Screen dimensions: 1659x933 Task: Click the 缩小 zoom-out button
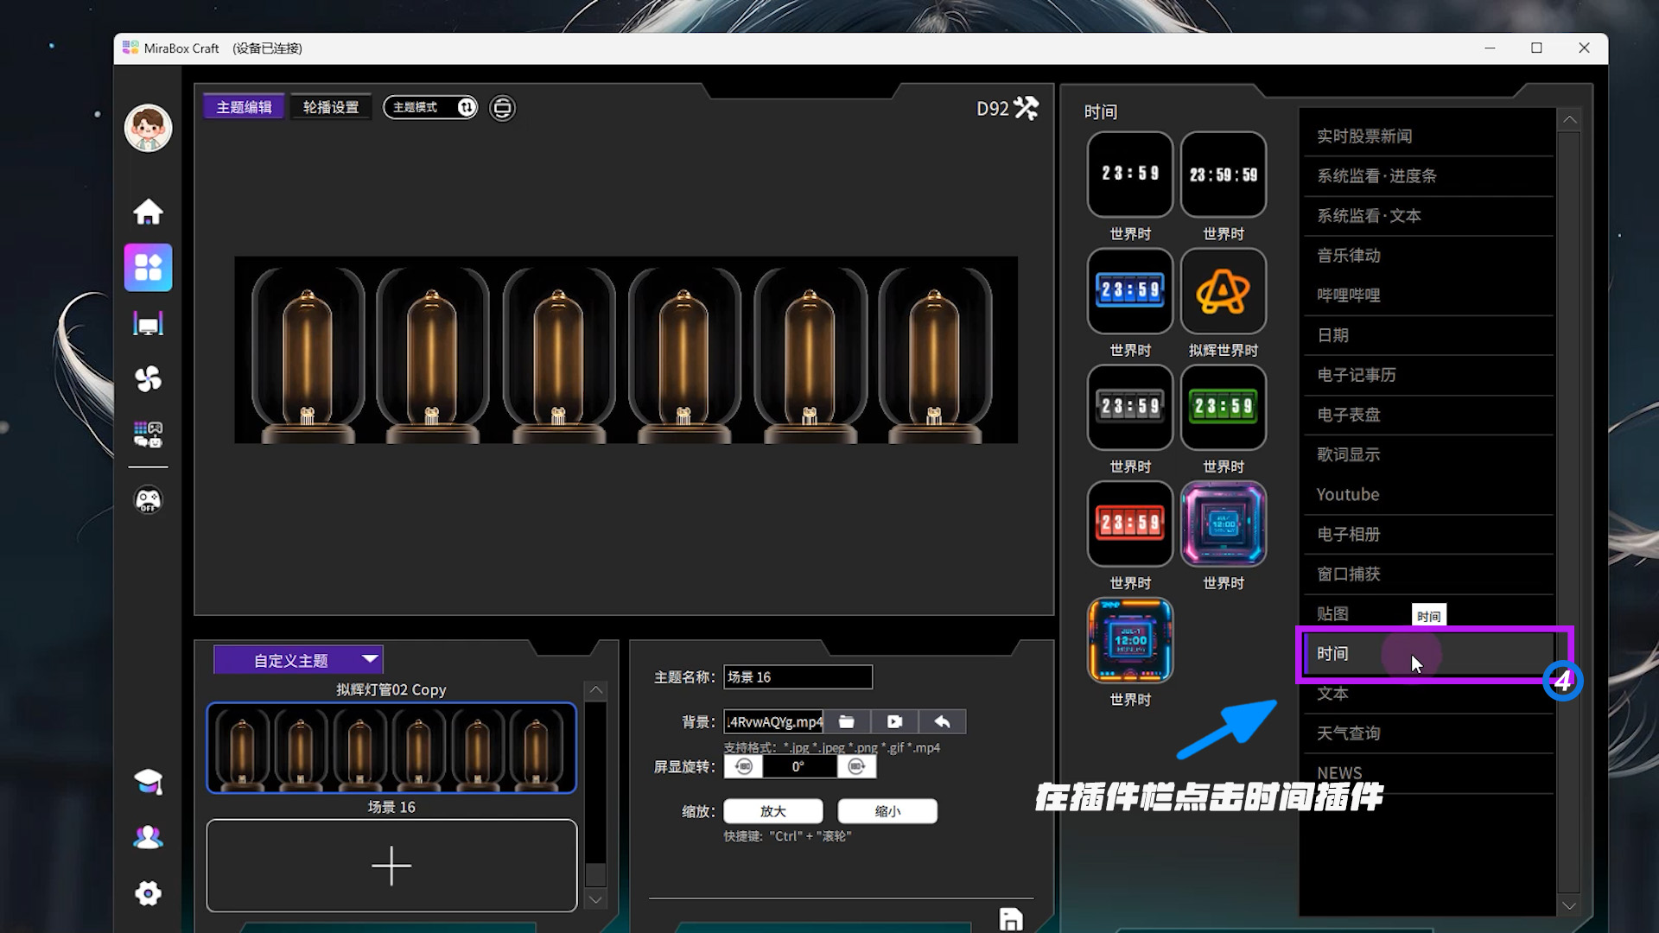tap(887, 811)
